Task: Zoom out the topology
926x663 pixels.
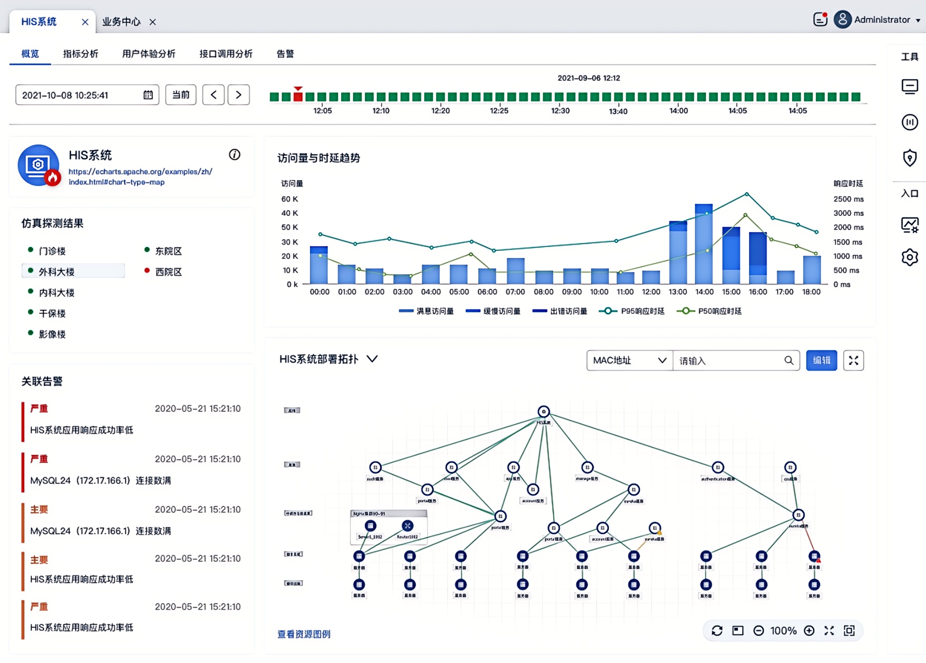Action: coord(758,631)
